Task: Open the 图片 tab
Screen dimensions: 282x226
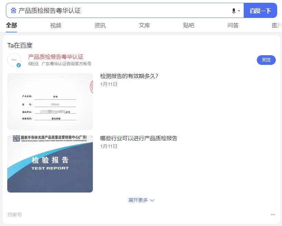Action: (x=277, y=25)
